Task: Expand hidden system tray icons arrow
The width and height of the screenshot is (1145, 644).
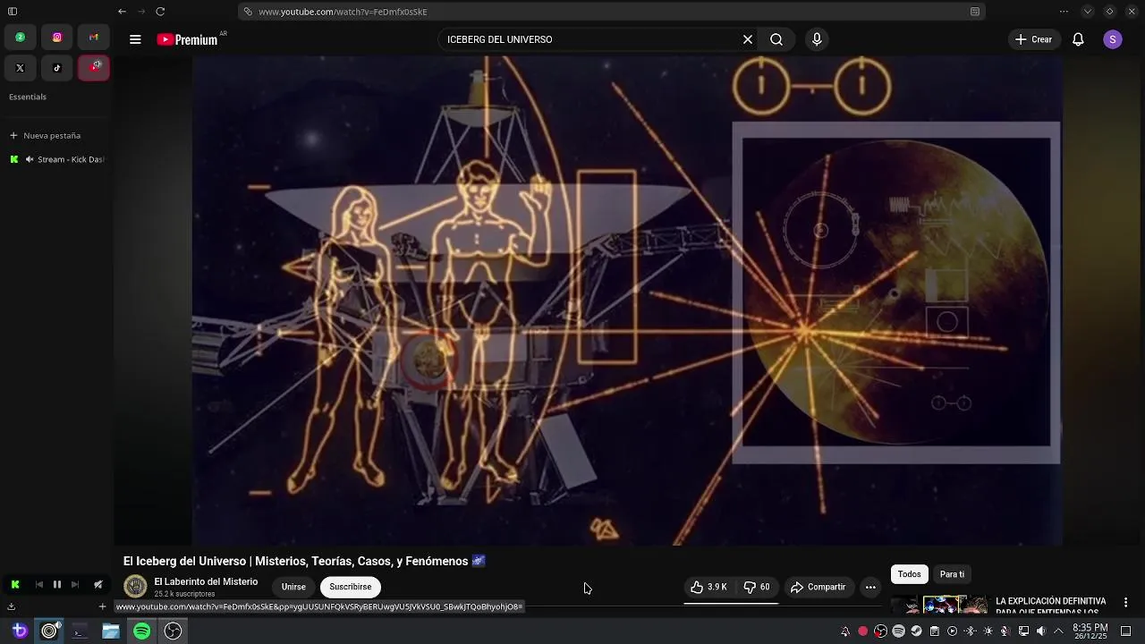Action: pos(1058,631)
